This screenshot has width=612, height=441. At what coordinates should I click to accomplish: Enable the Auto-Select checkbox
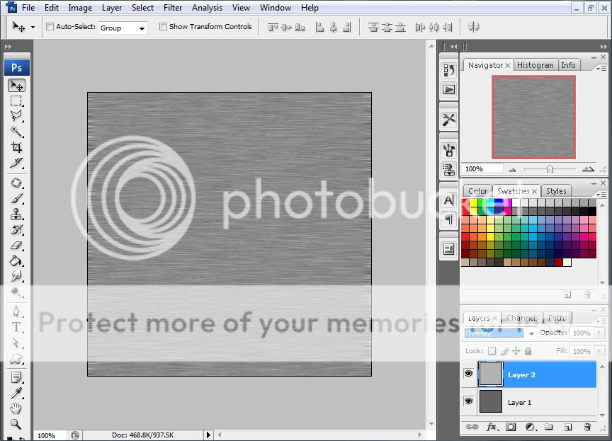point(50,26)
